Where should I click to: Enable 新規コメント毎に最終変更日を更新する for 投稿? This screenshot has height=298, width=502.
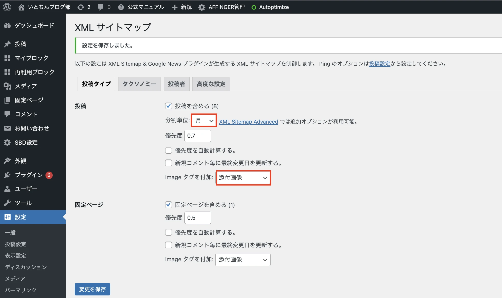point(169,163)
